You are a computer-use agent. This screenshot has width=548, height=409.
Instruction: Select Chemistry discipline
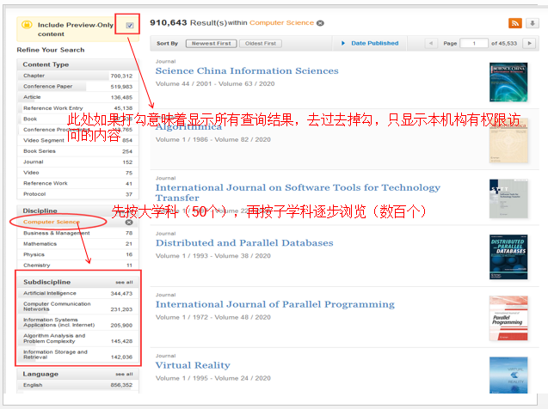[77, 266]
